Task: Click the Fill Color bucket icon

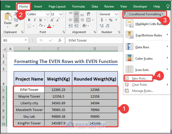Action: (x=40, y=26)
